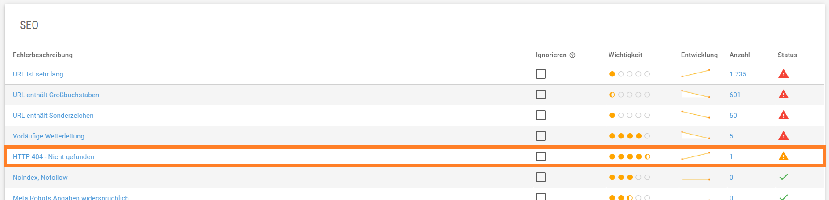Open the URL enthält Großbuchstaben error link
This screenshot has height=200, width=829.
pyautogui.click(x=56, y=95)
